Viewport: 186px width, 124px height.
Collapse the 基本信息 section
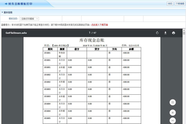point(2,12)
